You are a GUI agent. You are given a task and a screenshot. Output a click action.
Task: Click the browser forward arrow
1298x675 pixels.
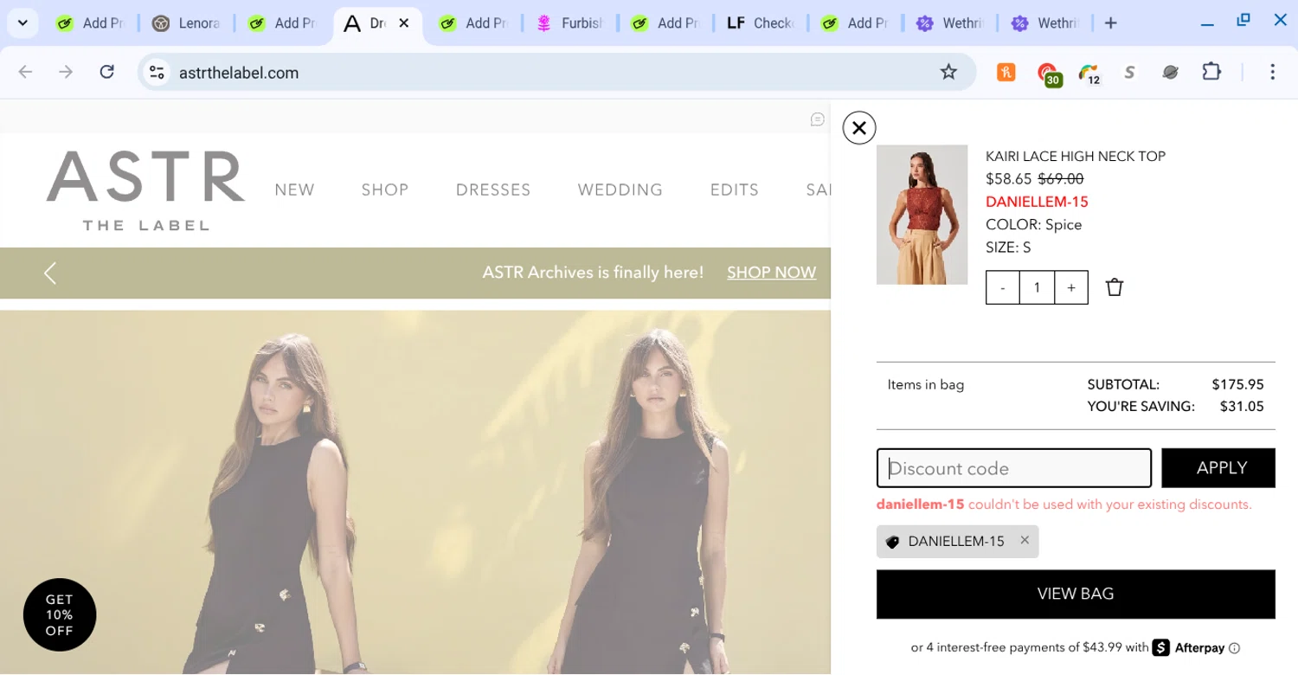click(x=66, y=72)
